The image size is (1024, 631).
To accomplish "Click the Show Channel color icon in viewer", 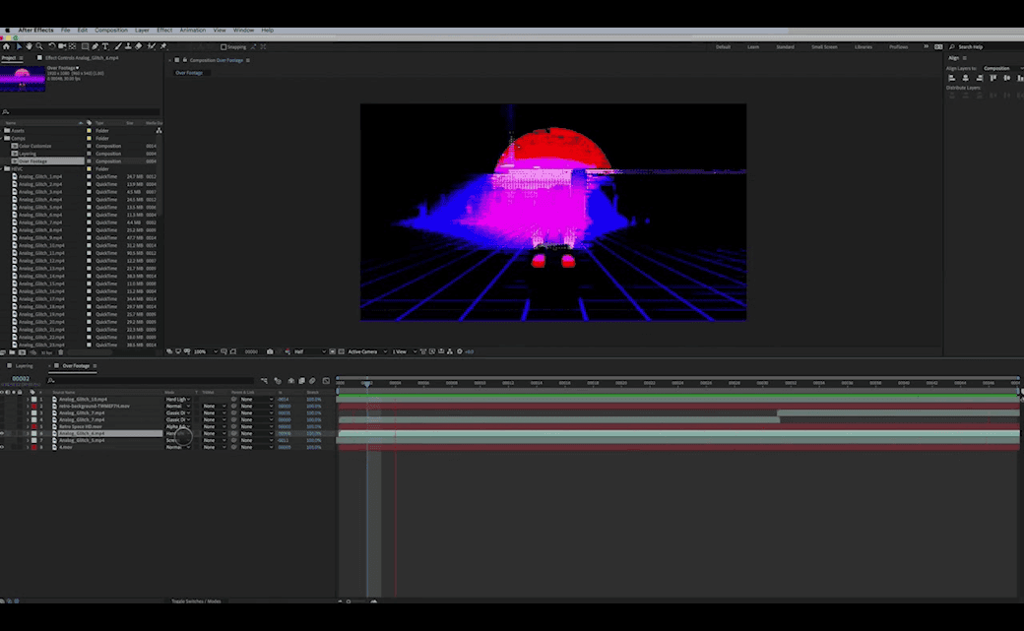I will click(288, 351).
